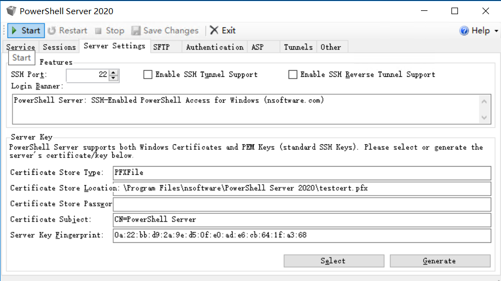Decrease SSH Port with down arrow
This screenshot has width=501, height=281.
tap(113, 78)
